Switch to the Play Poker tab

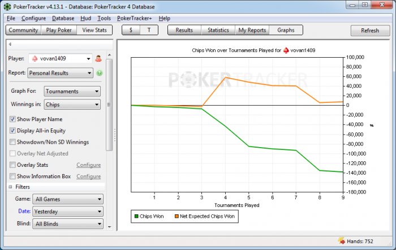(59, 30)
